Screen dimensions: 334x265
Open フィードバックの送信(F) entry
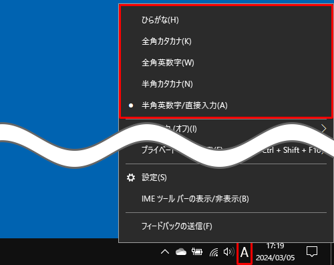[226, 226]
